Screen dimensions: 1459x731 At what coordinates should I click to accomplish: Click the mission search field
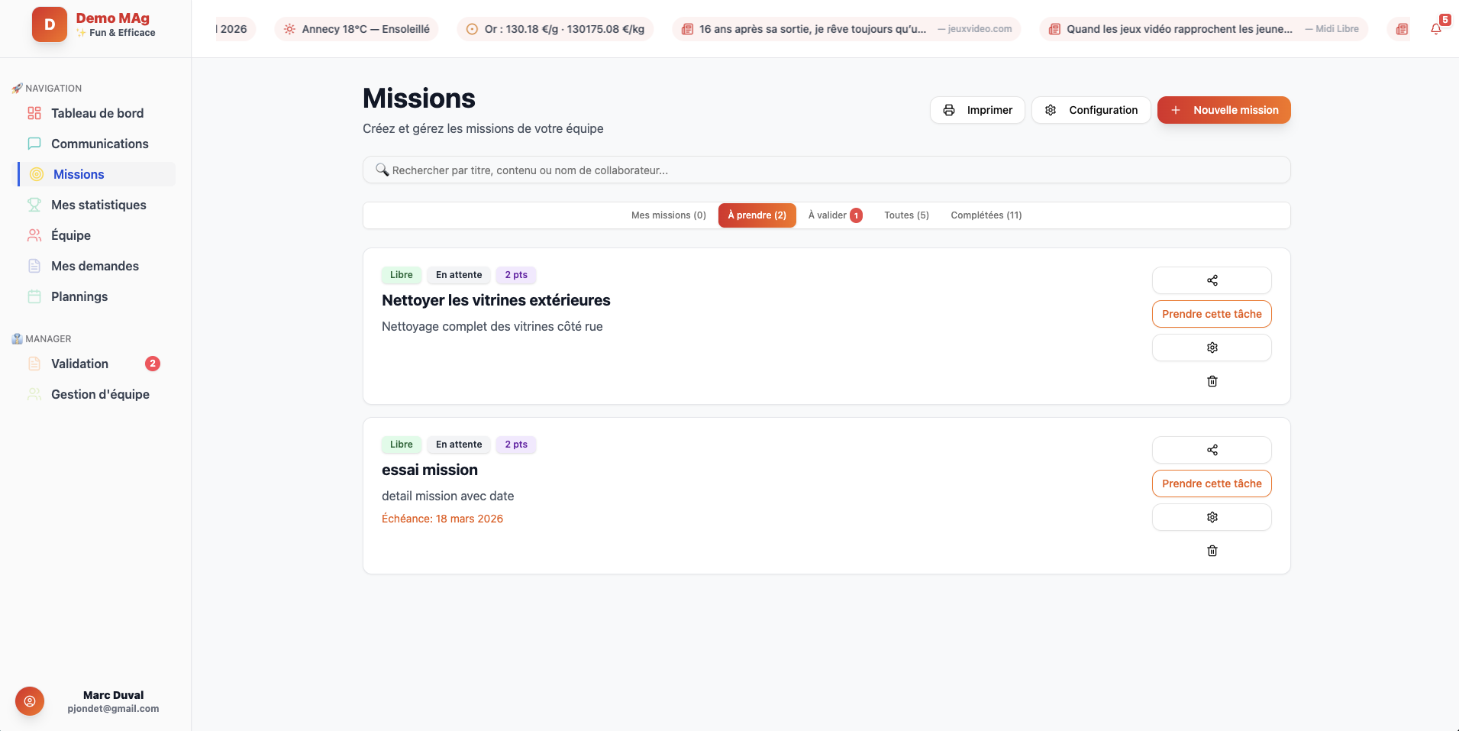825,170
